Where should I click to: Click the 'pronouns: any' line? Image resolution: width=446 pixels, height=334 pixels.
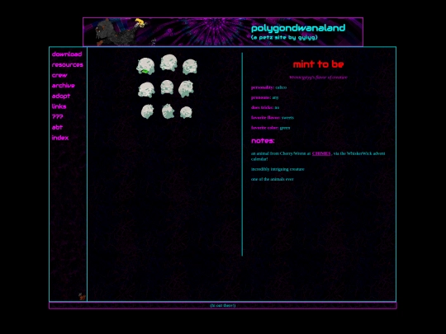pos(265,97)
